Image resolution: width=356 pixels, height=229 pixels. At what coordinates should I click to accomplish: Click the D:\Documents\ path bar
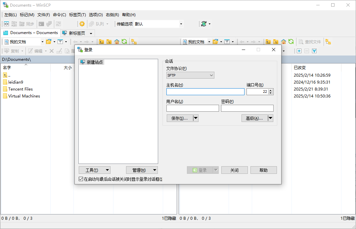point(38,59)
